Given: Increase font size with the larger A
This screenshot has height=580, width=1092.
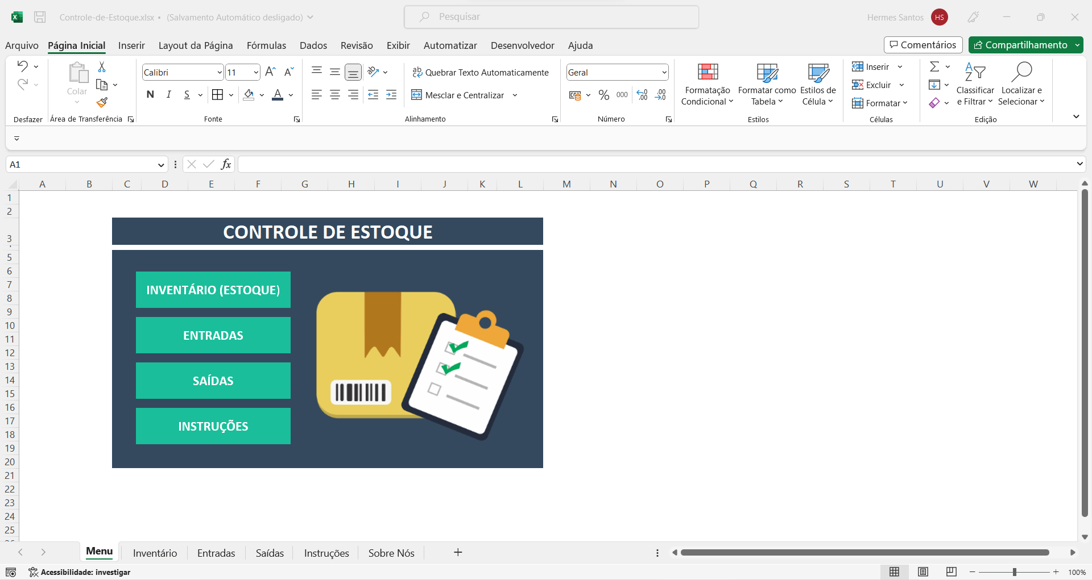Looking at the screenshot, I should pyautogui.click(x=271, y=72).
